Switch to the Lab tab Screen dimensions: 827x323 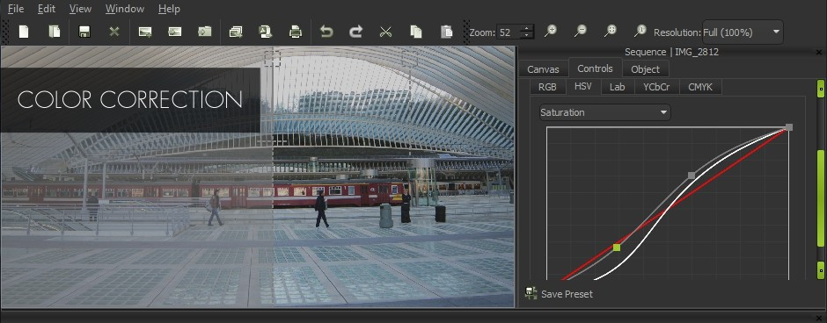pyautogui.click(x=617, y=87)
